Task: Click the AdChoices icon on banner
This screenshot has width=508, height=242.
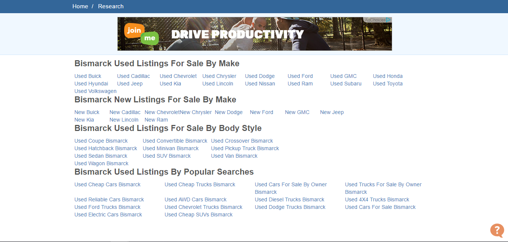Action: coord(388,20)
